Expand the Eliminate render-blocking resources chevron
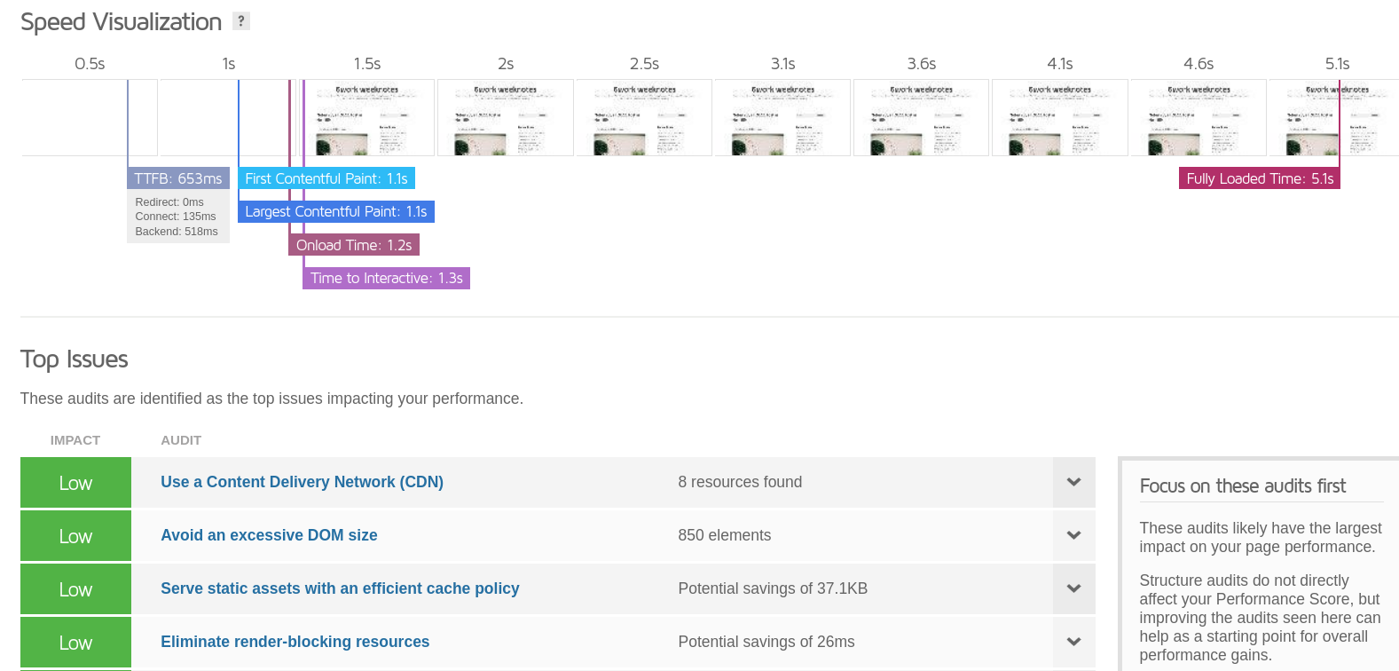Viewport: 1399px width, 671px height. [x=1073, y=642]
